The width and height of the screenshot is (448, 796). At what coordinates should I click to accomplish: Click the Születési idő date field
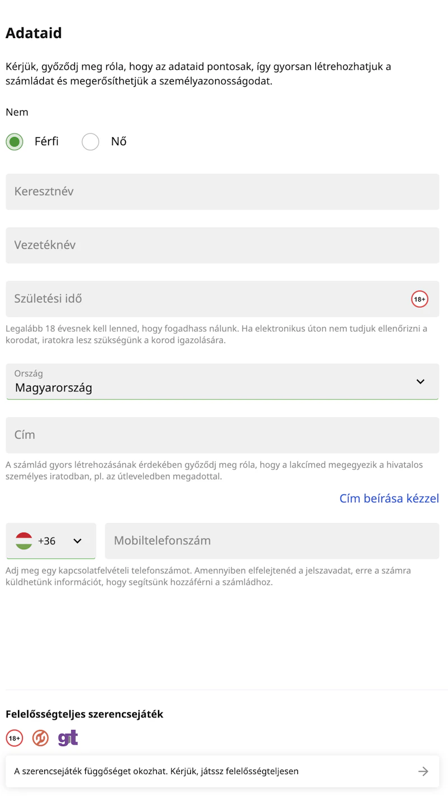207,299
